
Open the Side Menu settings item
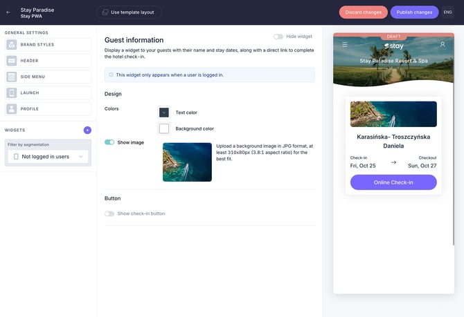(x=54, y=77)
